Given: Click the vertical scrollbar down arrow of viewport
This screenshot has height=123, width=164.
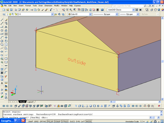Looking at the screenshot, I should click(x=162, y=99).
